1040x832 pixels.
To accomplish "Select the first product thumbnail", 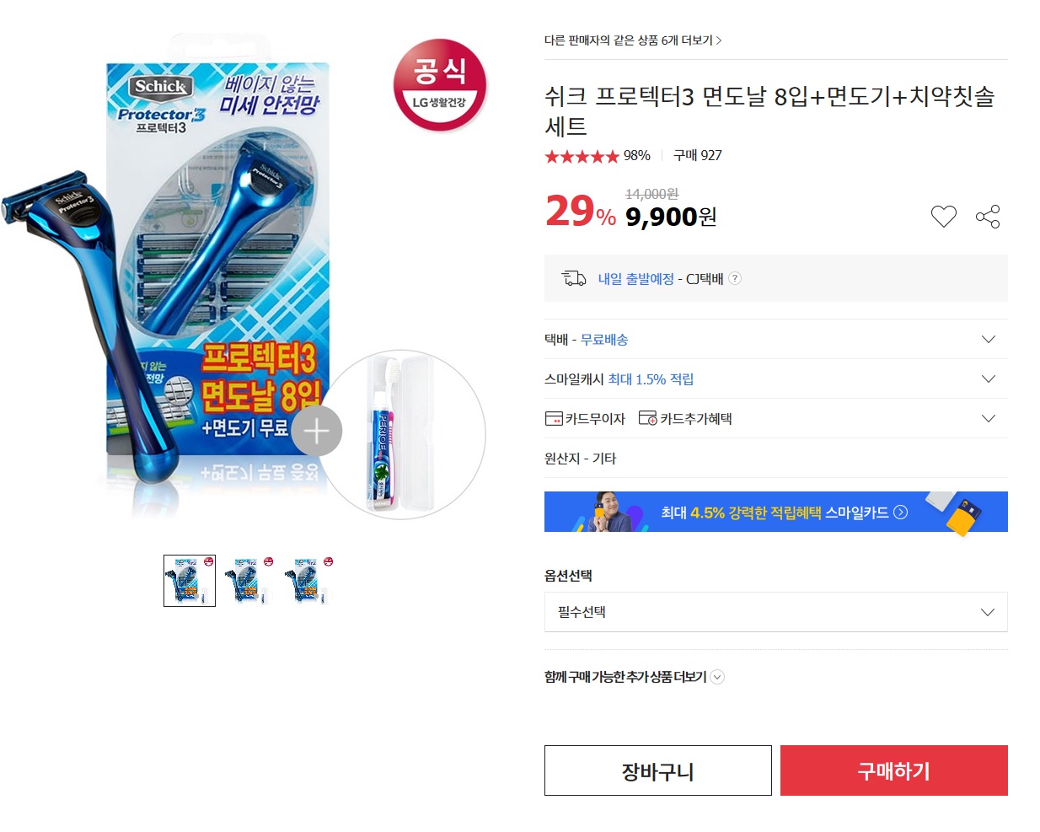I will pyautogui.click(x=190, y=581).
